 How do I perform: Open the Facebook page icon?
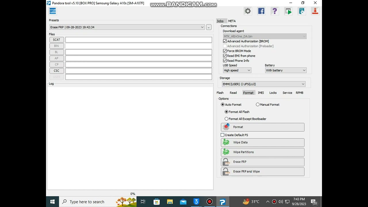(261, 11)
